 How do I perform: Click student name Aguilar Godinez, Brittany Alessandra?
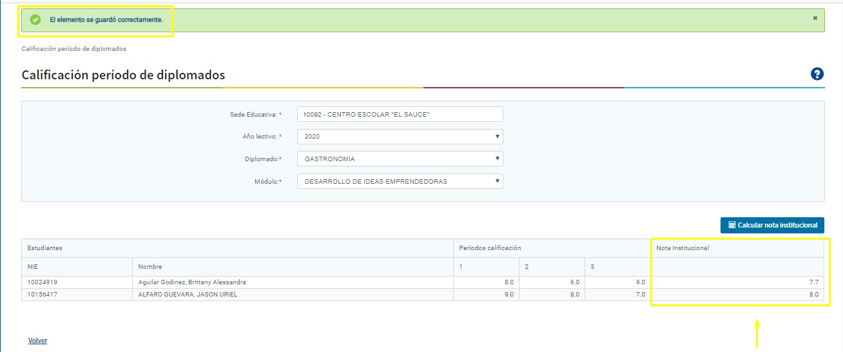[x=192, y=282]
